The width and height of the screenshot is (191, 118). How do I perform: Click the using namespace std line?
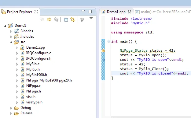tap(132, 32)
